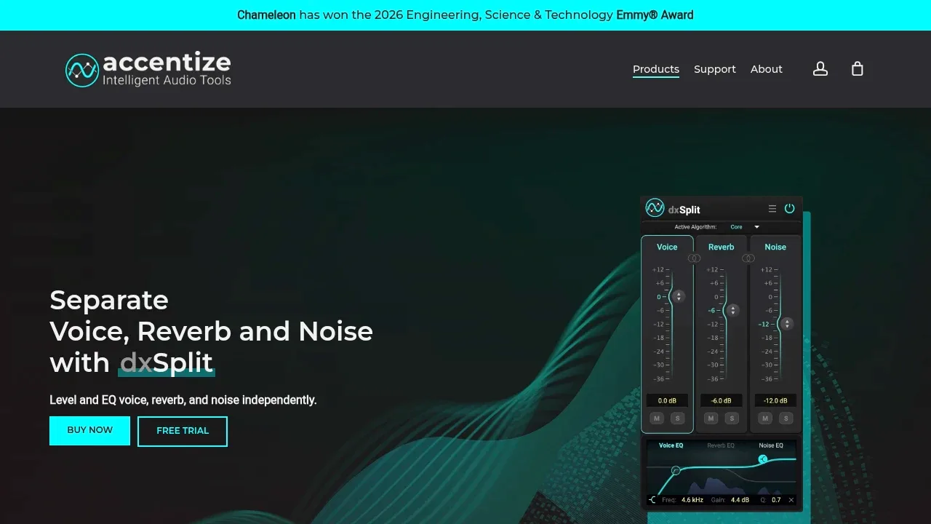The image size is (931, 524).
Task: Select the hollow EQ node on the curve
Action: (676, 471)
